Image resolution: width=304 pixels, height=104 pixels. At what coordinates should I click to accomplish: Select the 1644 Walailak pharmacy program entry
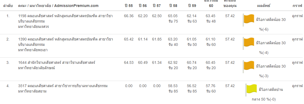pyautogui.click(x=57, y=65)
